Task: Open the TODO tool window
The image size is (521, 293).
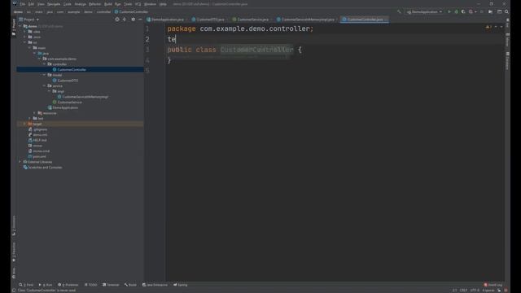Action: (90, 285)
